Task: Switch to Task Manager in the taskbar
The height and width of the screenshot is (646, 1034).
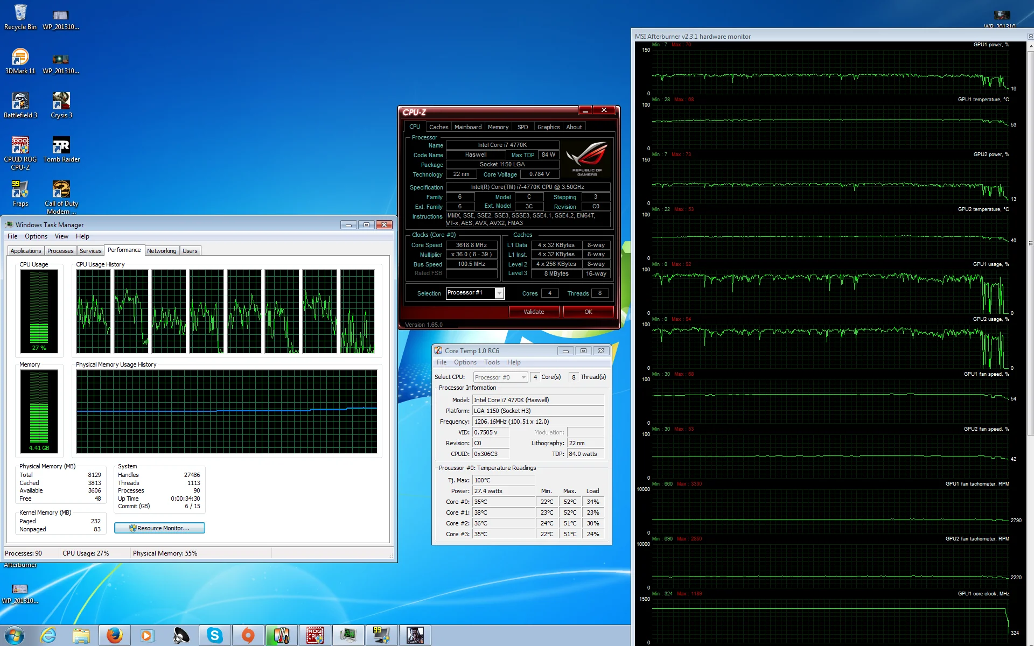Action: [348, 636]
